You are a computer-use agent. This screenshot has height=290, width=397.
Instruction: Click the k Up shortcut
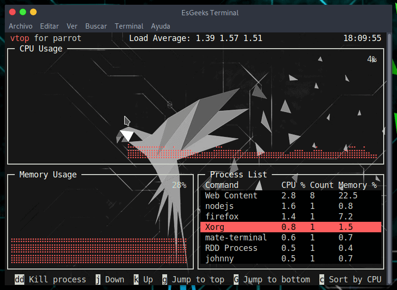(x=143, y=280)
